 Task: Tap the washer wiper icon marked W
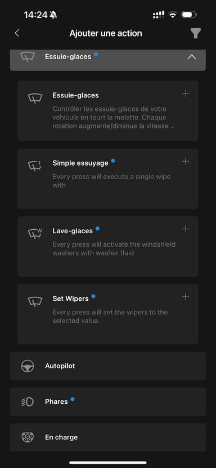35,233
